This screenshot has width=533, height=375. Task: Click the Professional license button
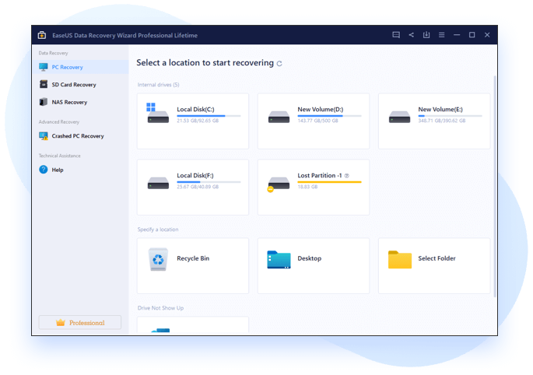[80, 322]
